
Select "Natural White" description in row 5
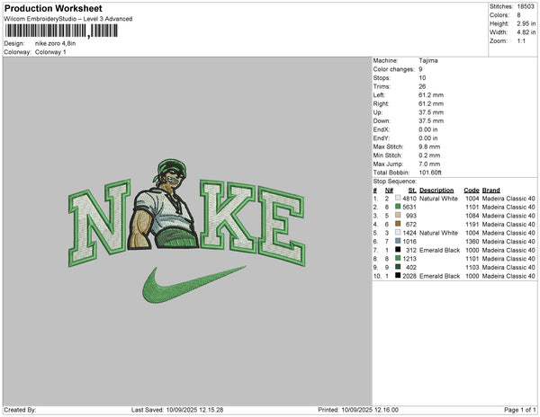[438, 233]
